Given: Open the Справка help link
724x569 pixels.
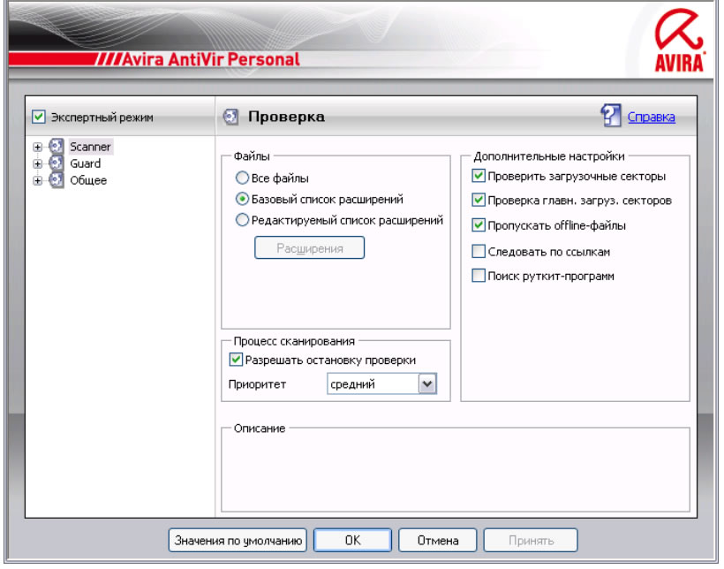Looking at the screenshot, I should click(x=651, y=117).
